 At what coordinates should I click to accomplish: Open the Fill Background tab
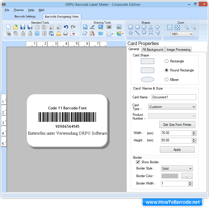pos(153,50)
